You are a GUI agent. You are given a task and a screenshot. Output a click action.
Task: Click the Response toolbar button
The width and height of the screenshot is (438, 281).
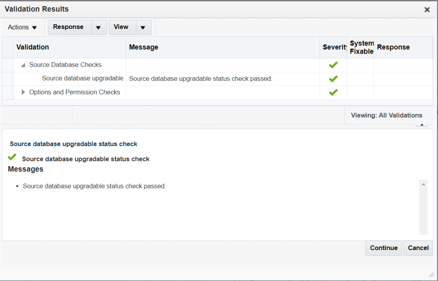(68, 27)
